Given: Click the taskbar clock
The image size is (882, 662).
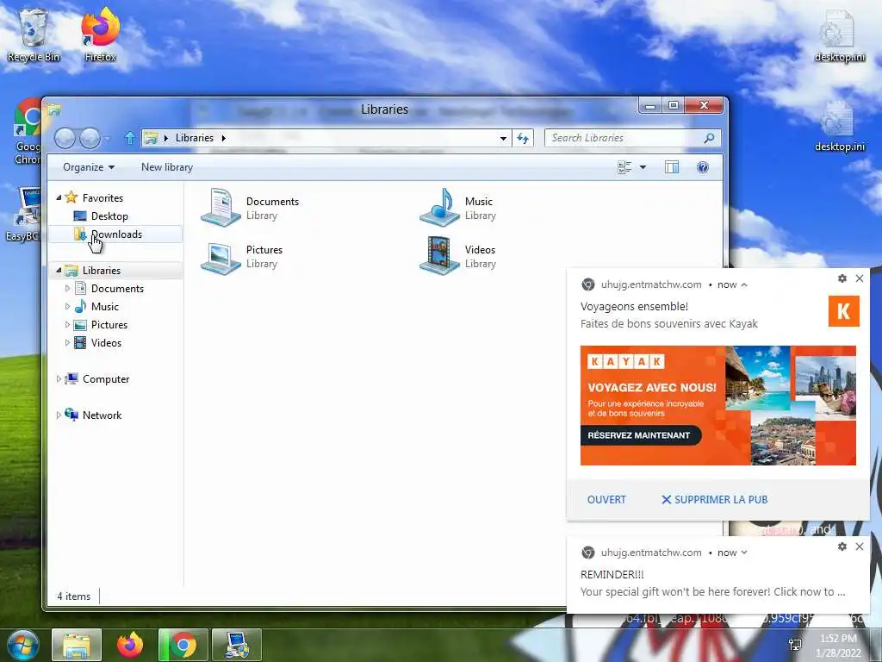Looking at the screenshot, I should click(839, 646).
